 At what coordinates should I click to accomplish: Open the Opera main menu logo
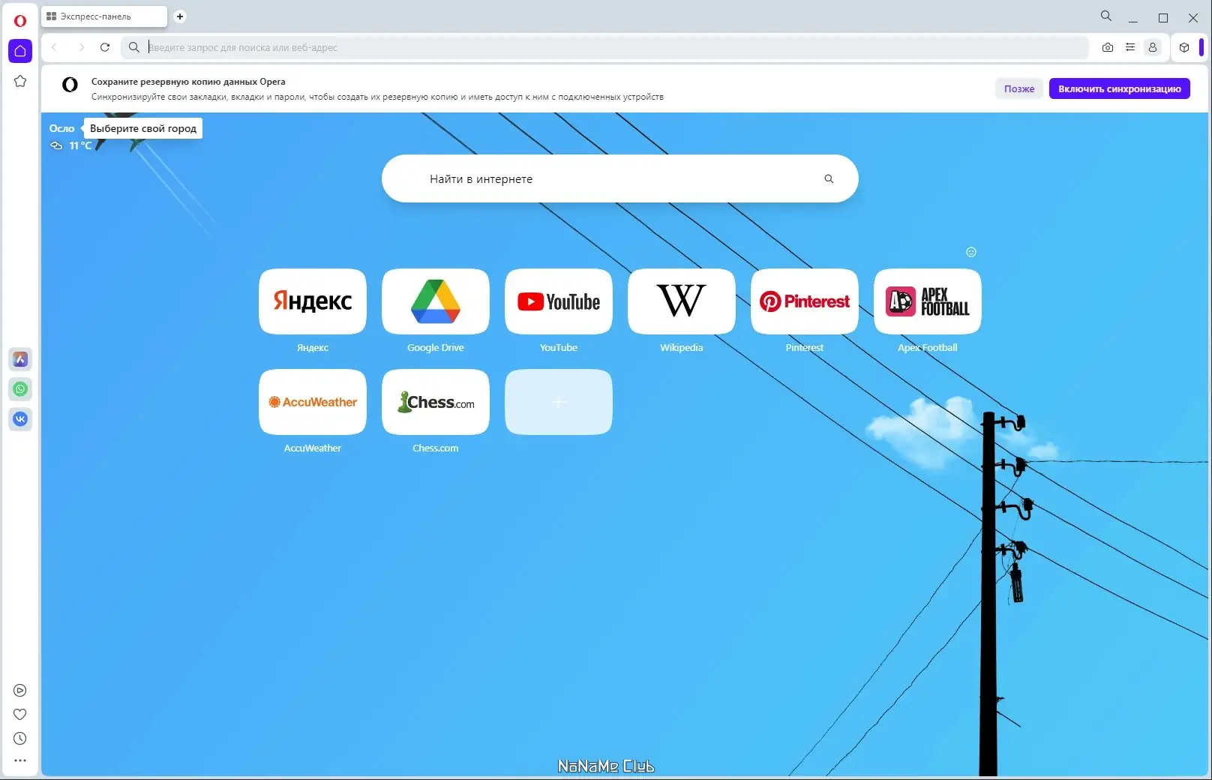coord(20,20)
